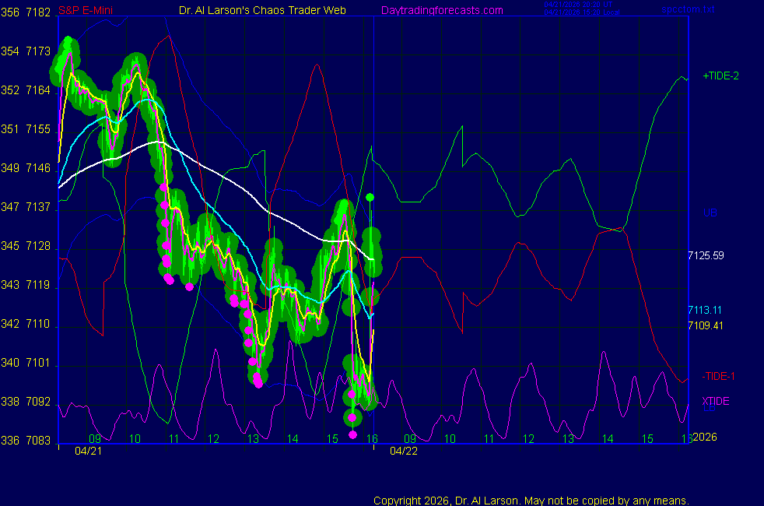This screenshot has height=506, width=764.
Task: Click the yellow 7109.41 price value
Action: click(x=706, y=325)
